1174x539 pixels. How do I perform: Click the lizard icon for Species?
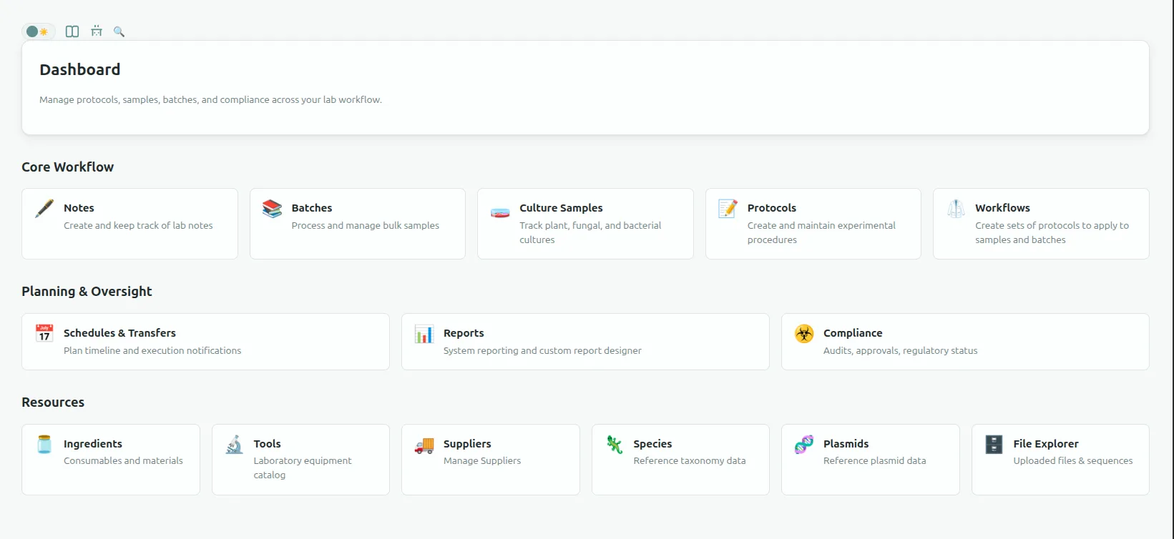pyautogui.click(x=615, y=445)
